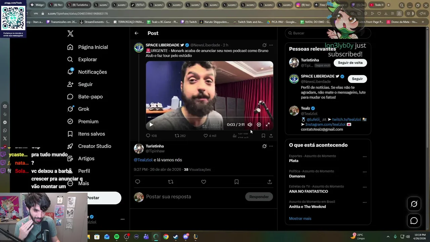Open Explorar search page
430x242 pixels.
pos(82,59)
